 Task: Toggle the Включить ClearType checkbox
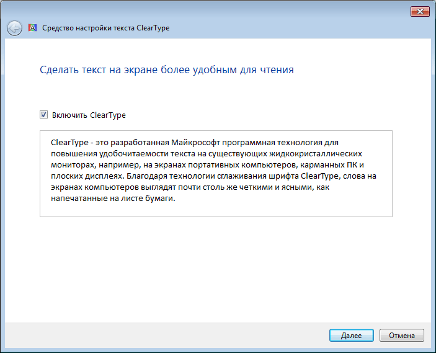pyautogui.click(x=43, y=115)
